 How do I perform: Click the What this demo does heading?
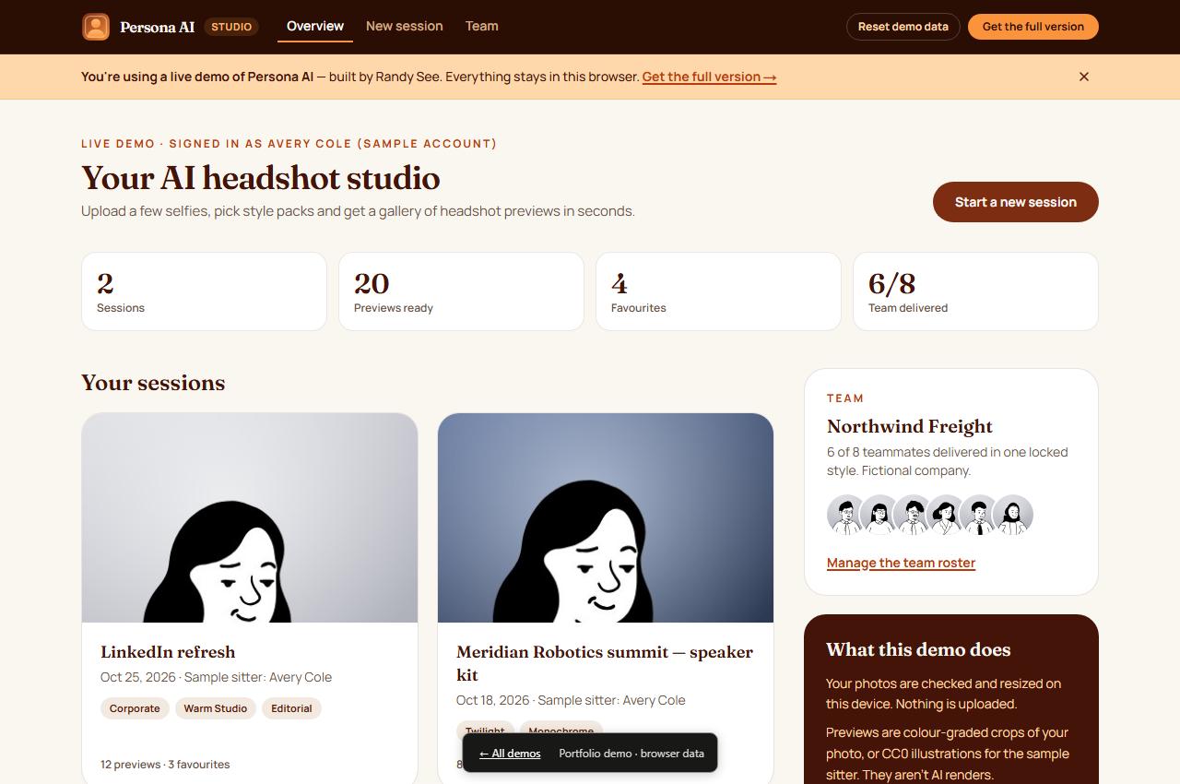(x=918, y=649)
